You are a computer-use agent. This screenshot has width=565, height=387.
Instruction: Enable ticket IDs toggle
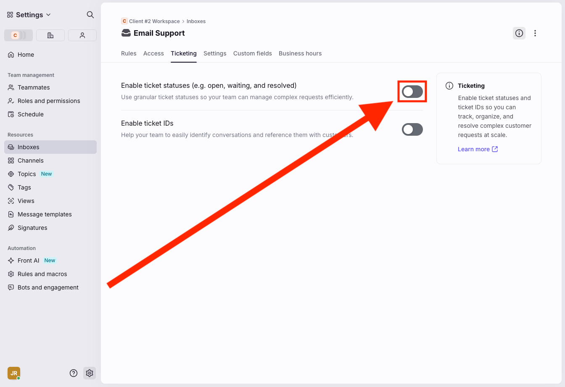click(412, 129)
